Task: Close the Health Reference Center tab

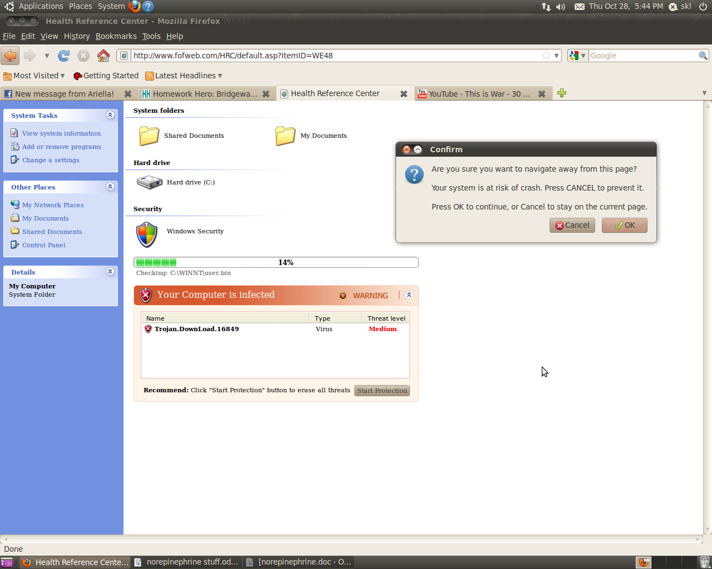Action: [404, 94]
